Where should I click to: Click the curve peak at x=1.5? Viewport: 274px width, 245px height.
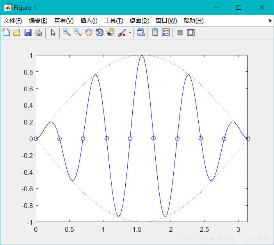[x=142, y=56]
